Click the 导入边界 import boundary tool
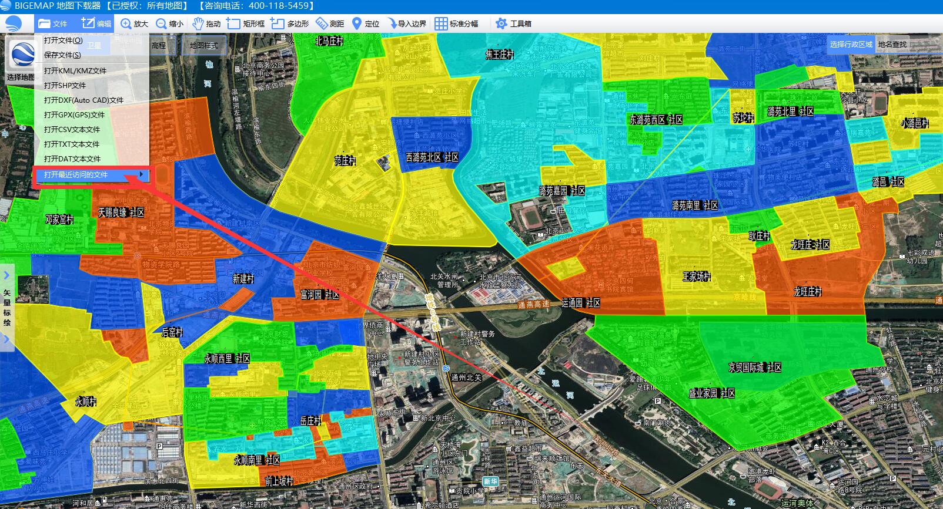Viewport: 943px width, 509px height. tap(406, 23)
